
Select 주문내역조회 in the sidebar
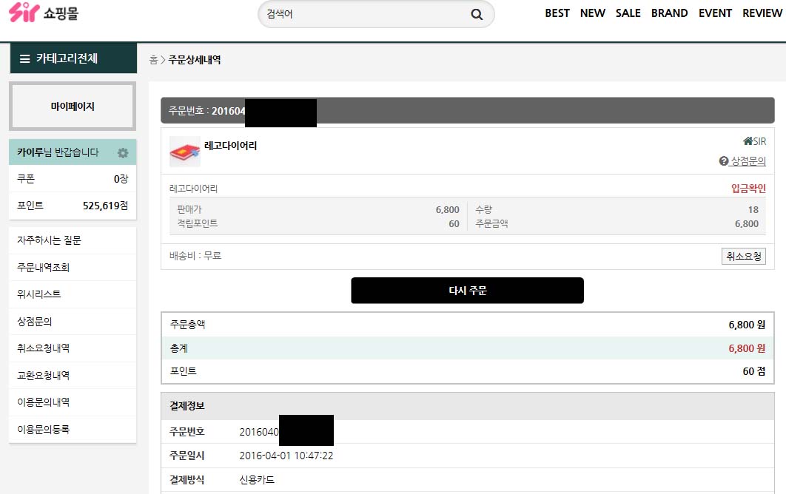click(x=44, y=267)
